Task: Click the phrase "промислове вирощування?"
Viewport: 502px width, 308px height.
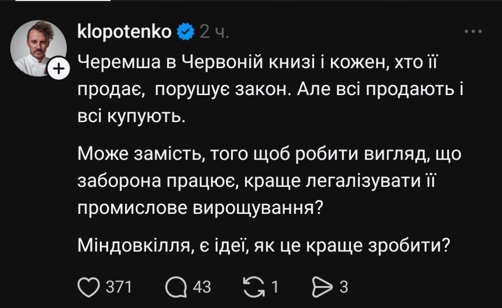Action: (200, 207)
